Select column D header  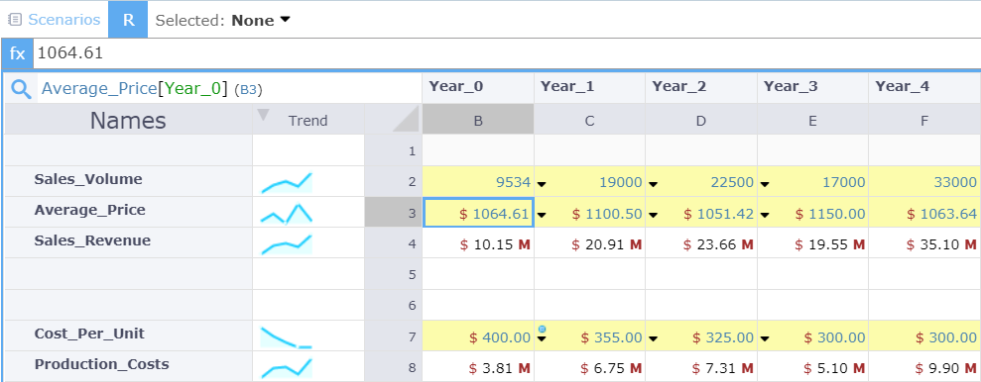[700, 119]
